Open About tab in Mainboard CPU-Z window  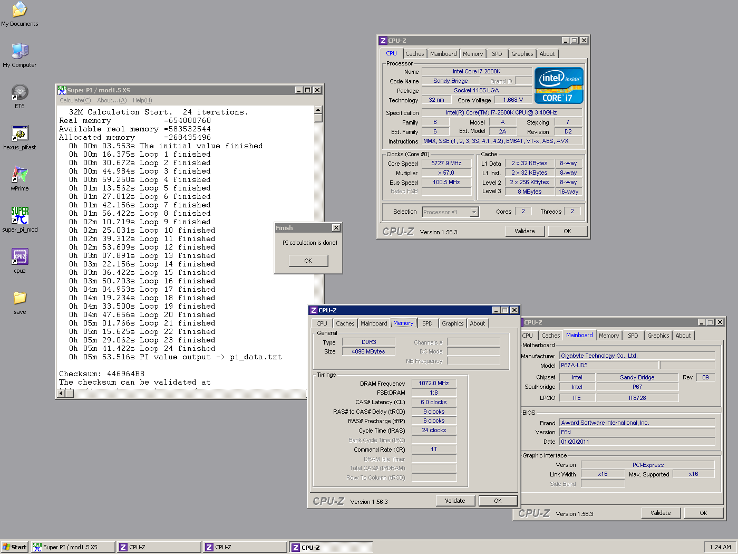[x=683, y=336]
